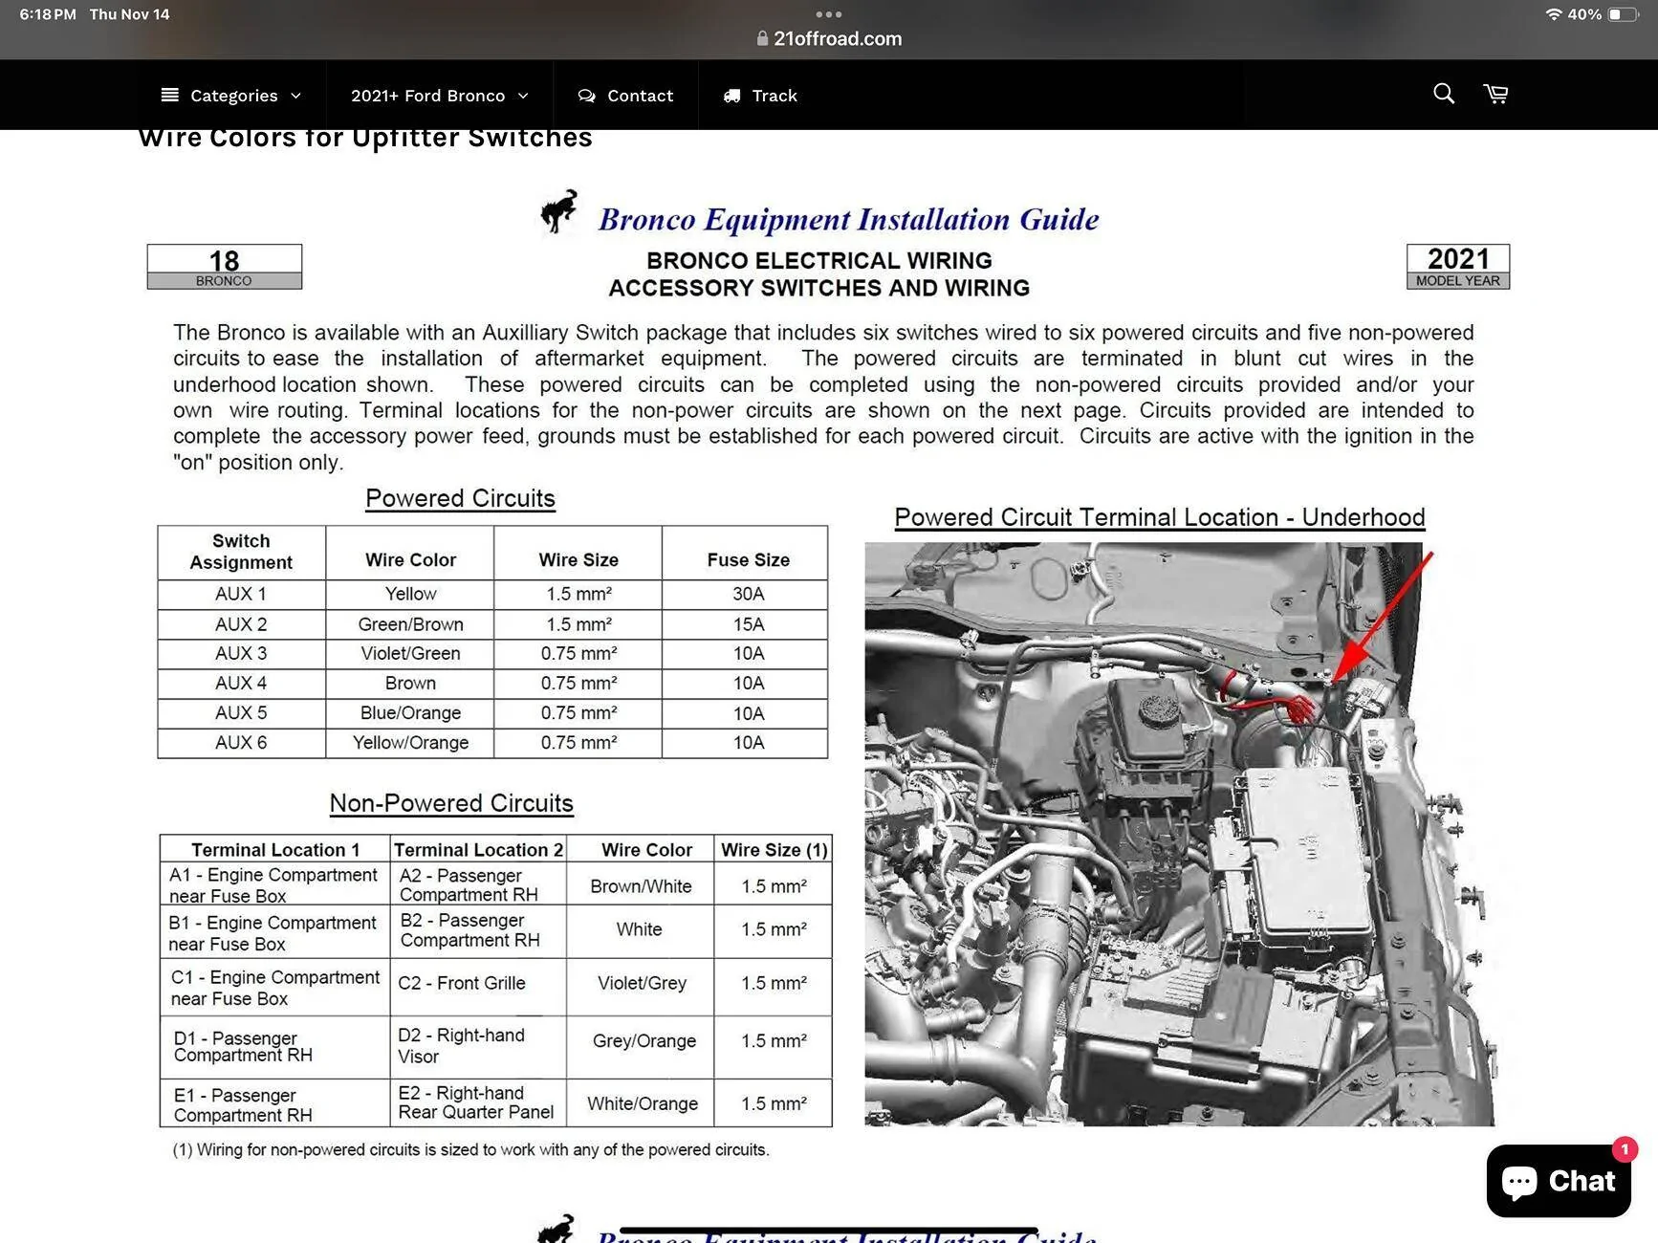
Task: Click the AUX 5 cell
Action: 241,713
